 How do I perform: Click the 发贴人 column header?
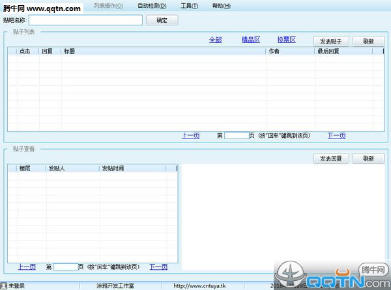73,168
